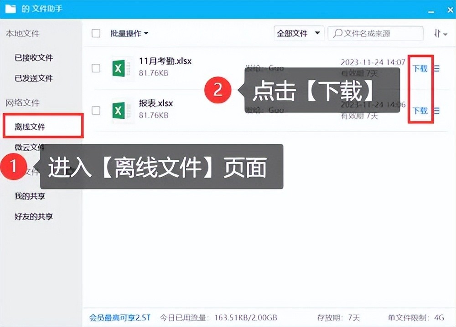Open the sort order dropdown

point(440,33)
